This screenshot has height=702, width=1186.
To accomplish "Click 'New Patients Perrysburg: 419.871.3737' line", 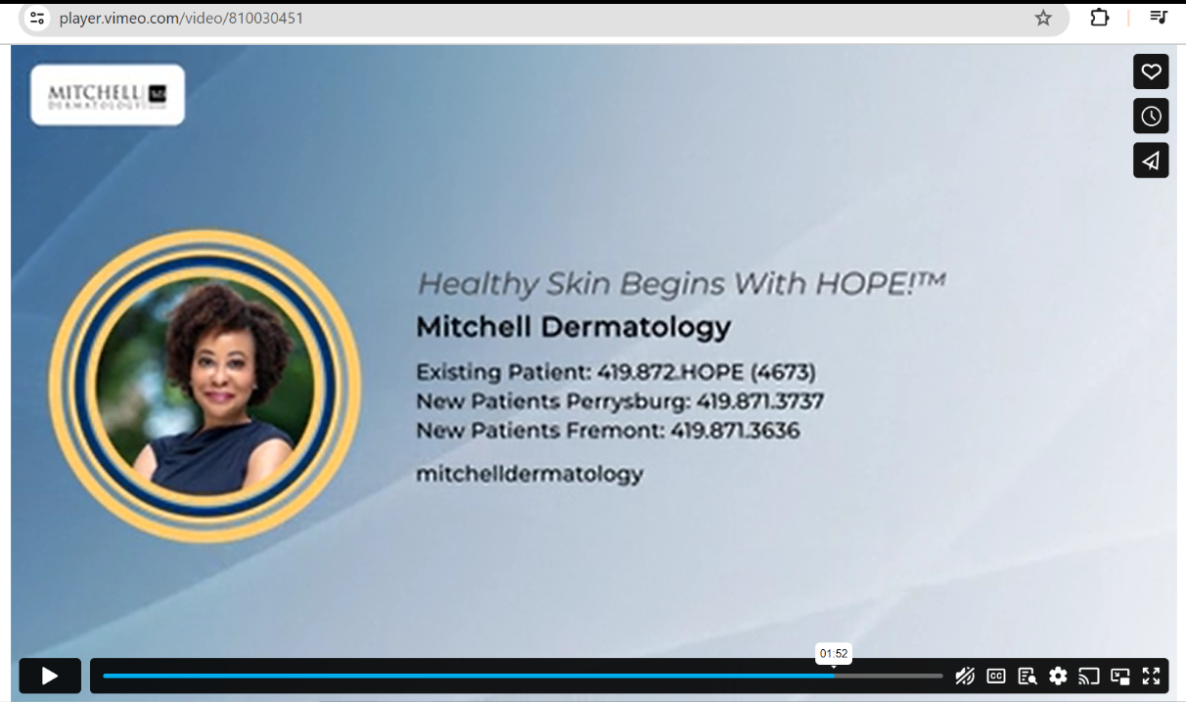I will (619, 401).
